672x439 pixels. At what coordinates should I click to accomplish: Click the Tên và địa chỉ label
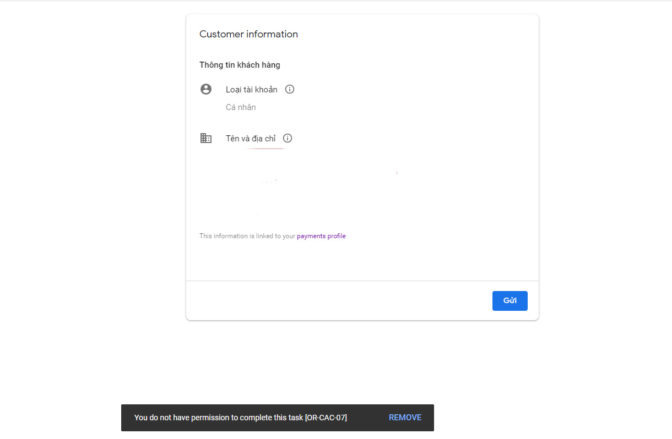(x=251, y=138)
